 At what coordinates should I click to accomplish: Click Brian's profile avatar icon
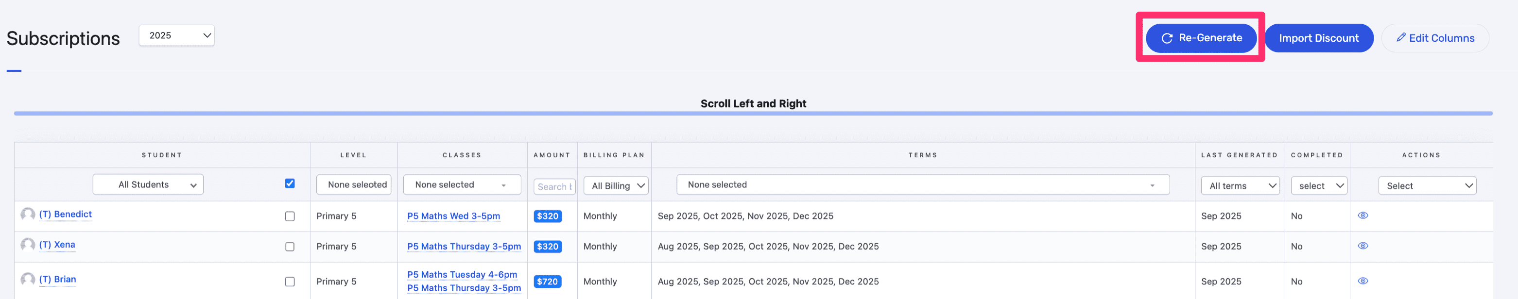pyautogui.click(x=28, y=279)
